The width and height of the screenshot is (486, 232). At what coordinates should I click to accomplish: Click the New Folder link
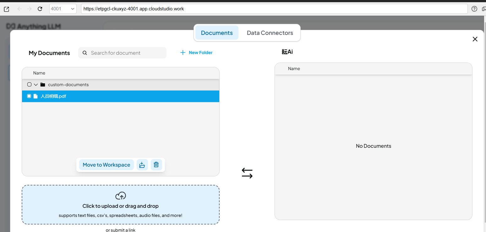coord(200,52)
